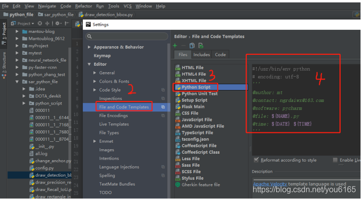The width and height of the screenshot is (361, 199).
Task: Click the Remove Template minus icon
Action: tap(183, 46)
